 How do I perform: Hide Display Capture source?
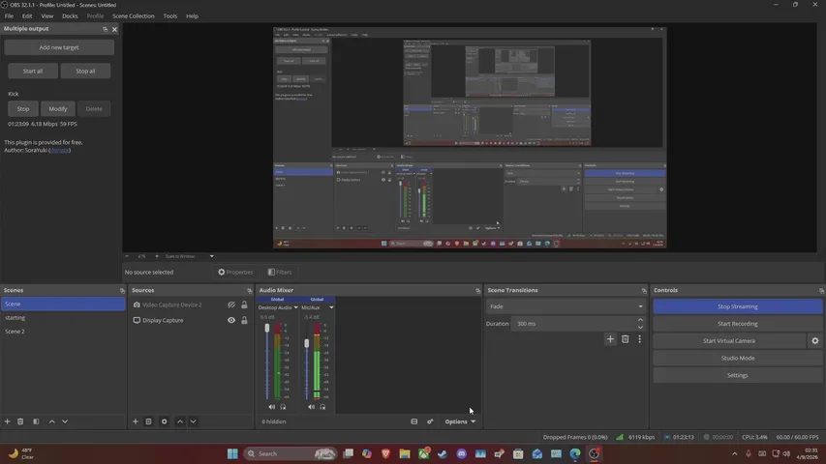(231, 320)
